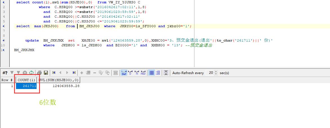The height and width of the screenshot is (128, 330).
Task: Refresh the result grid with green arrows
Action: [31, 73]
